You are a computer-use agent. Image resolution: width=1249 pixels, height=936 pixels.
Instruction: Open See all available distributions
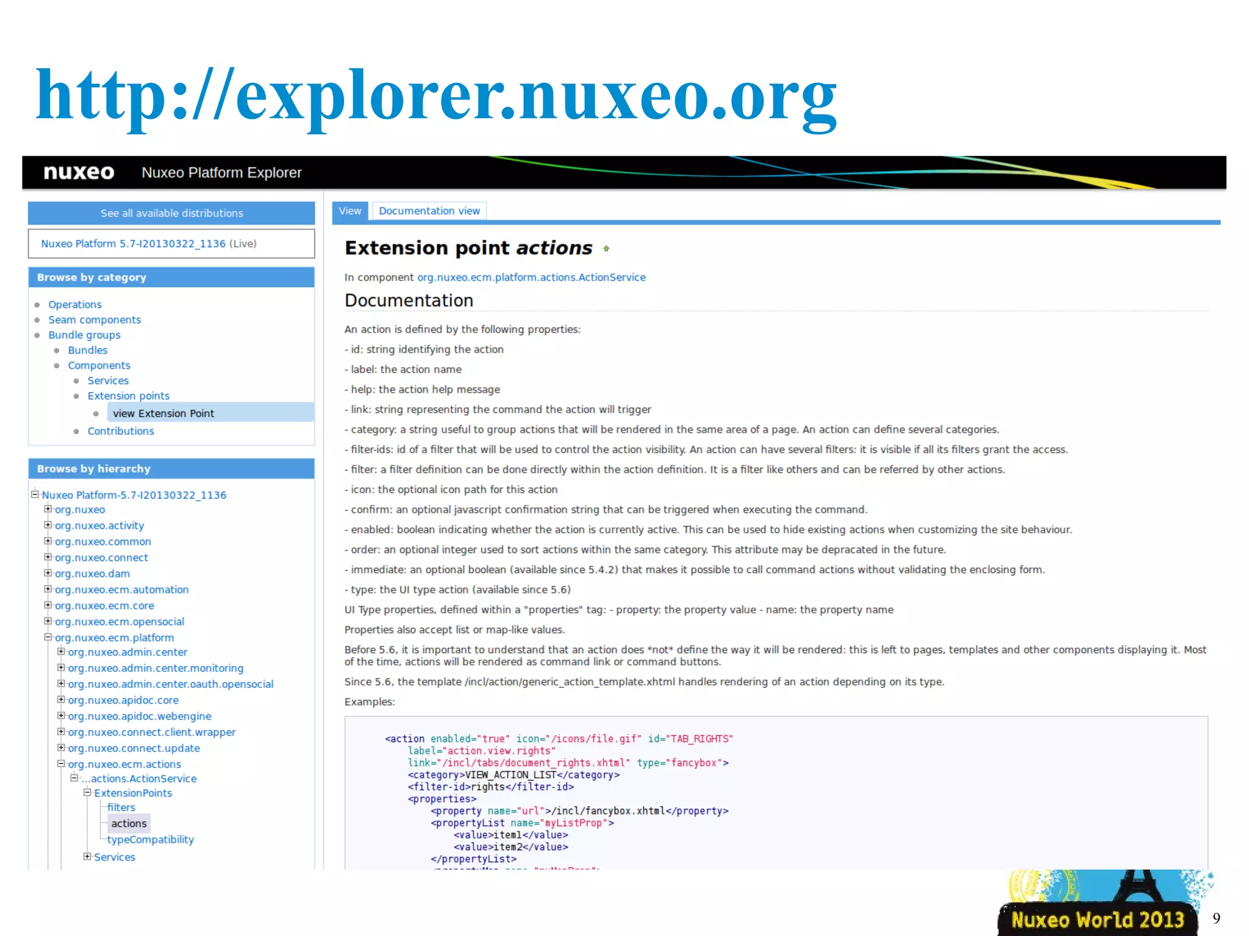tap(171, 213)
